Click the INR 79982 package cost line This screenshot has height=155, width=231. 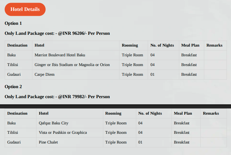point(57,97)
